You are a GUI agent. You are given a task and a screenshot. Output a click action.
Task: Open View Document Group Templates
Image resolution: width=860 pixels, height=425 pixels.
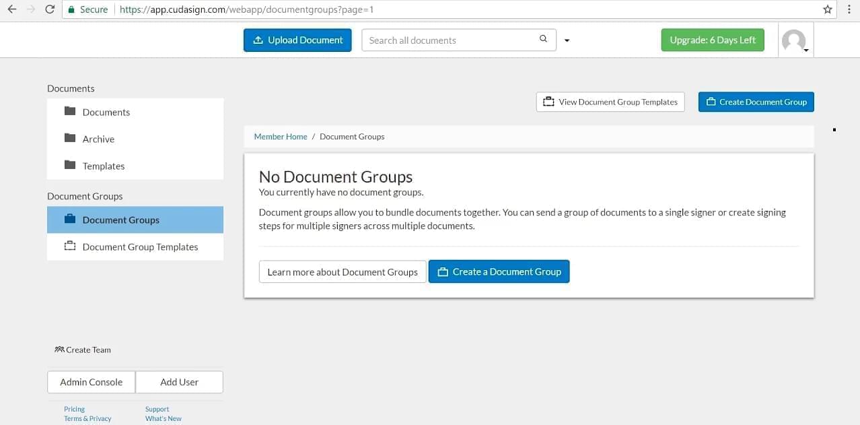[610, 102]
